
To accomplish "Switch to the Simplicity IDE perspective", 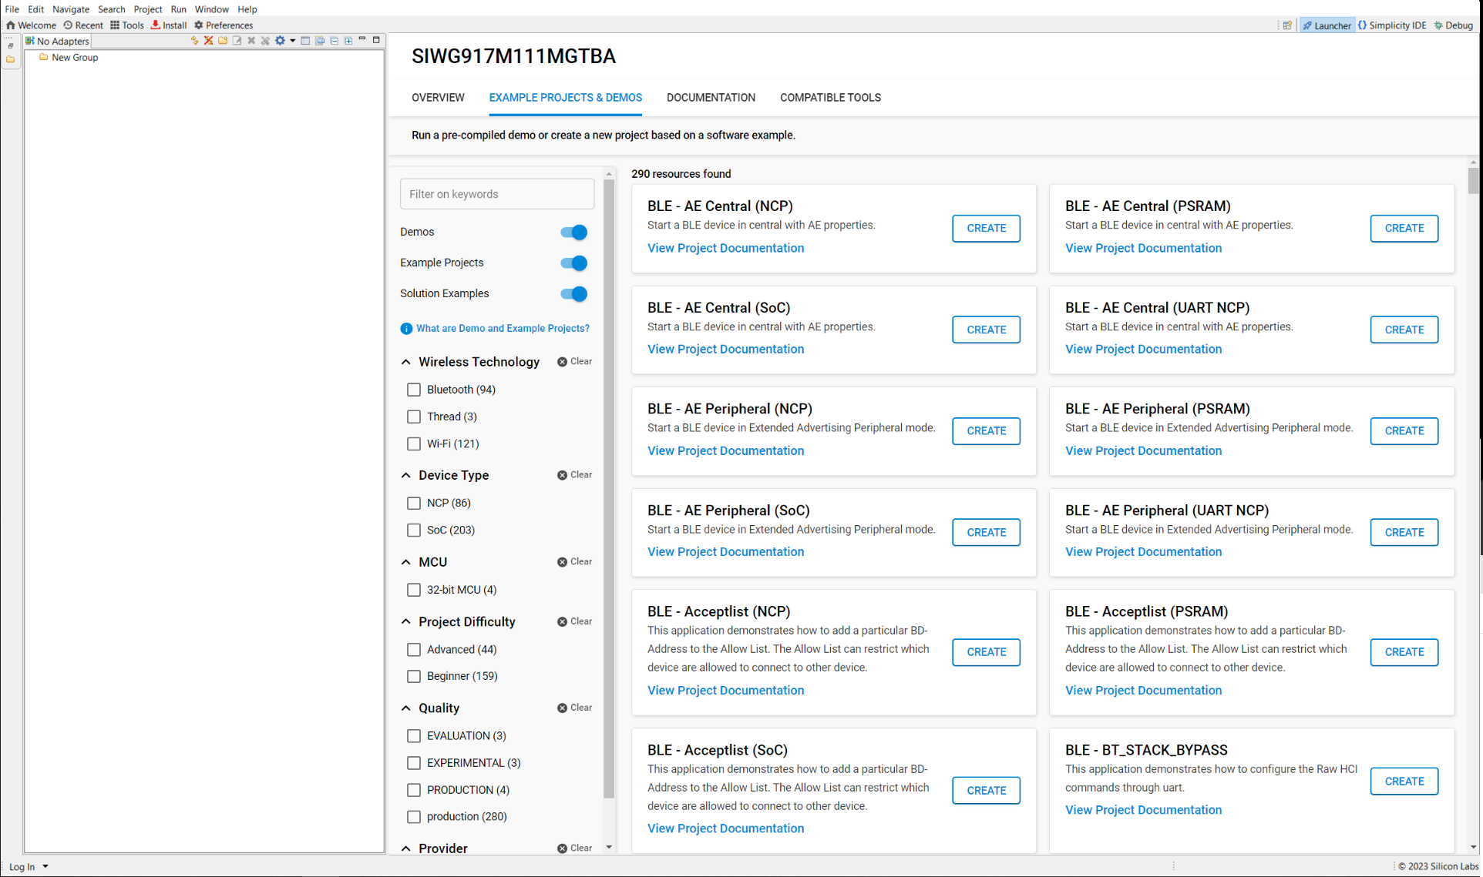I will (1392, 25).
